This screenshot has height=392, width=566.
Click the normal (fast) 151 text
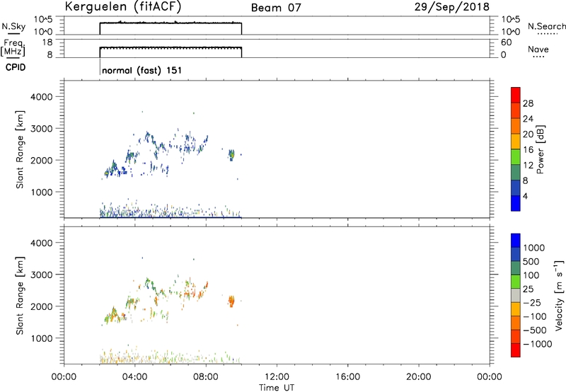click(142, 70)
